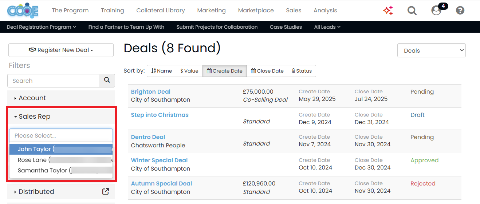Click the Rejected status text
Image resolution: width=480 pixels, height=204 pixels.
pos(423,184)
